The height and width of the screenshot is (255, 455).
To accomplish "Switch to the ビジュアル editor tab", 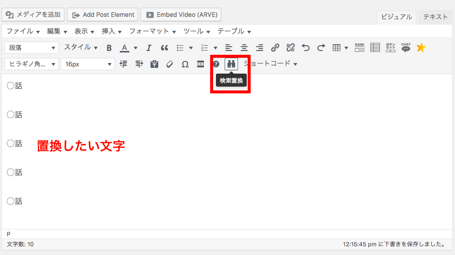I will coord(396,17).
